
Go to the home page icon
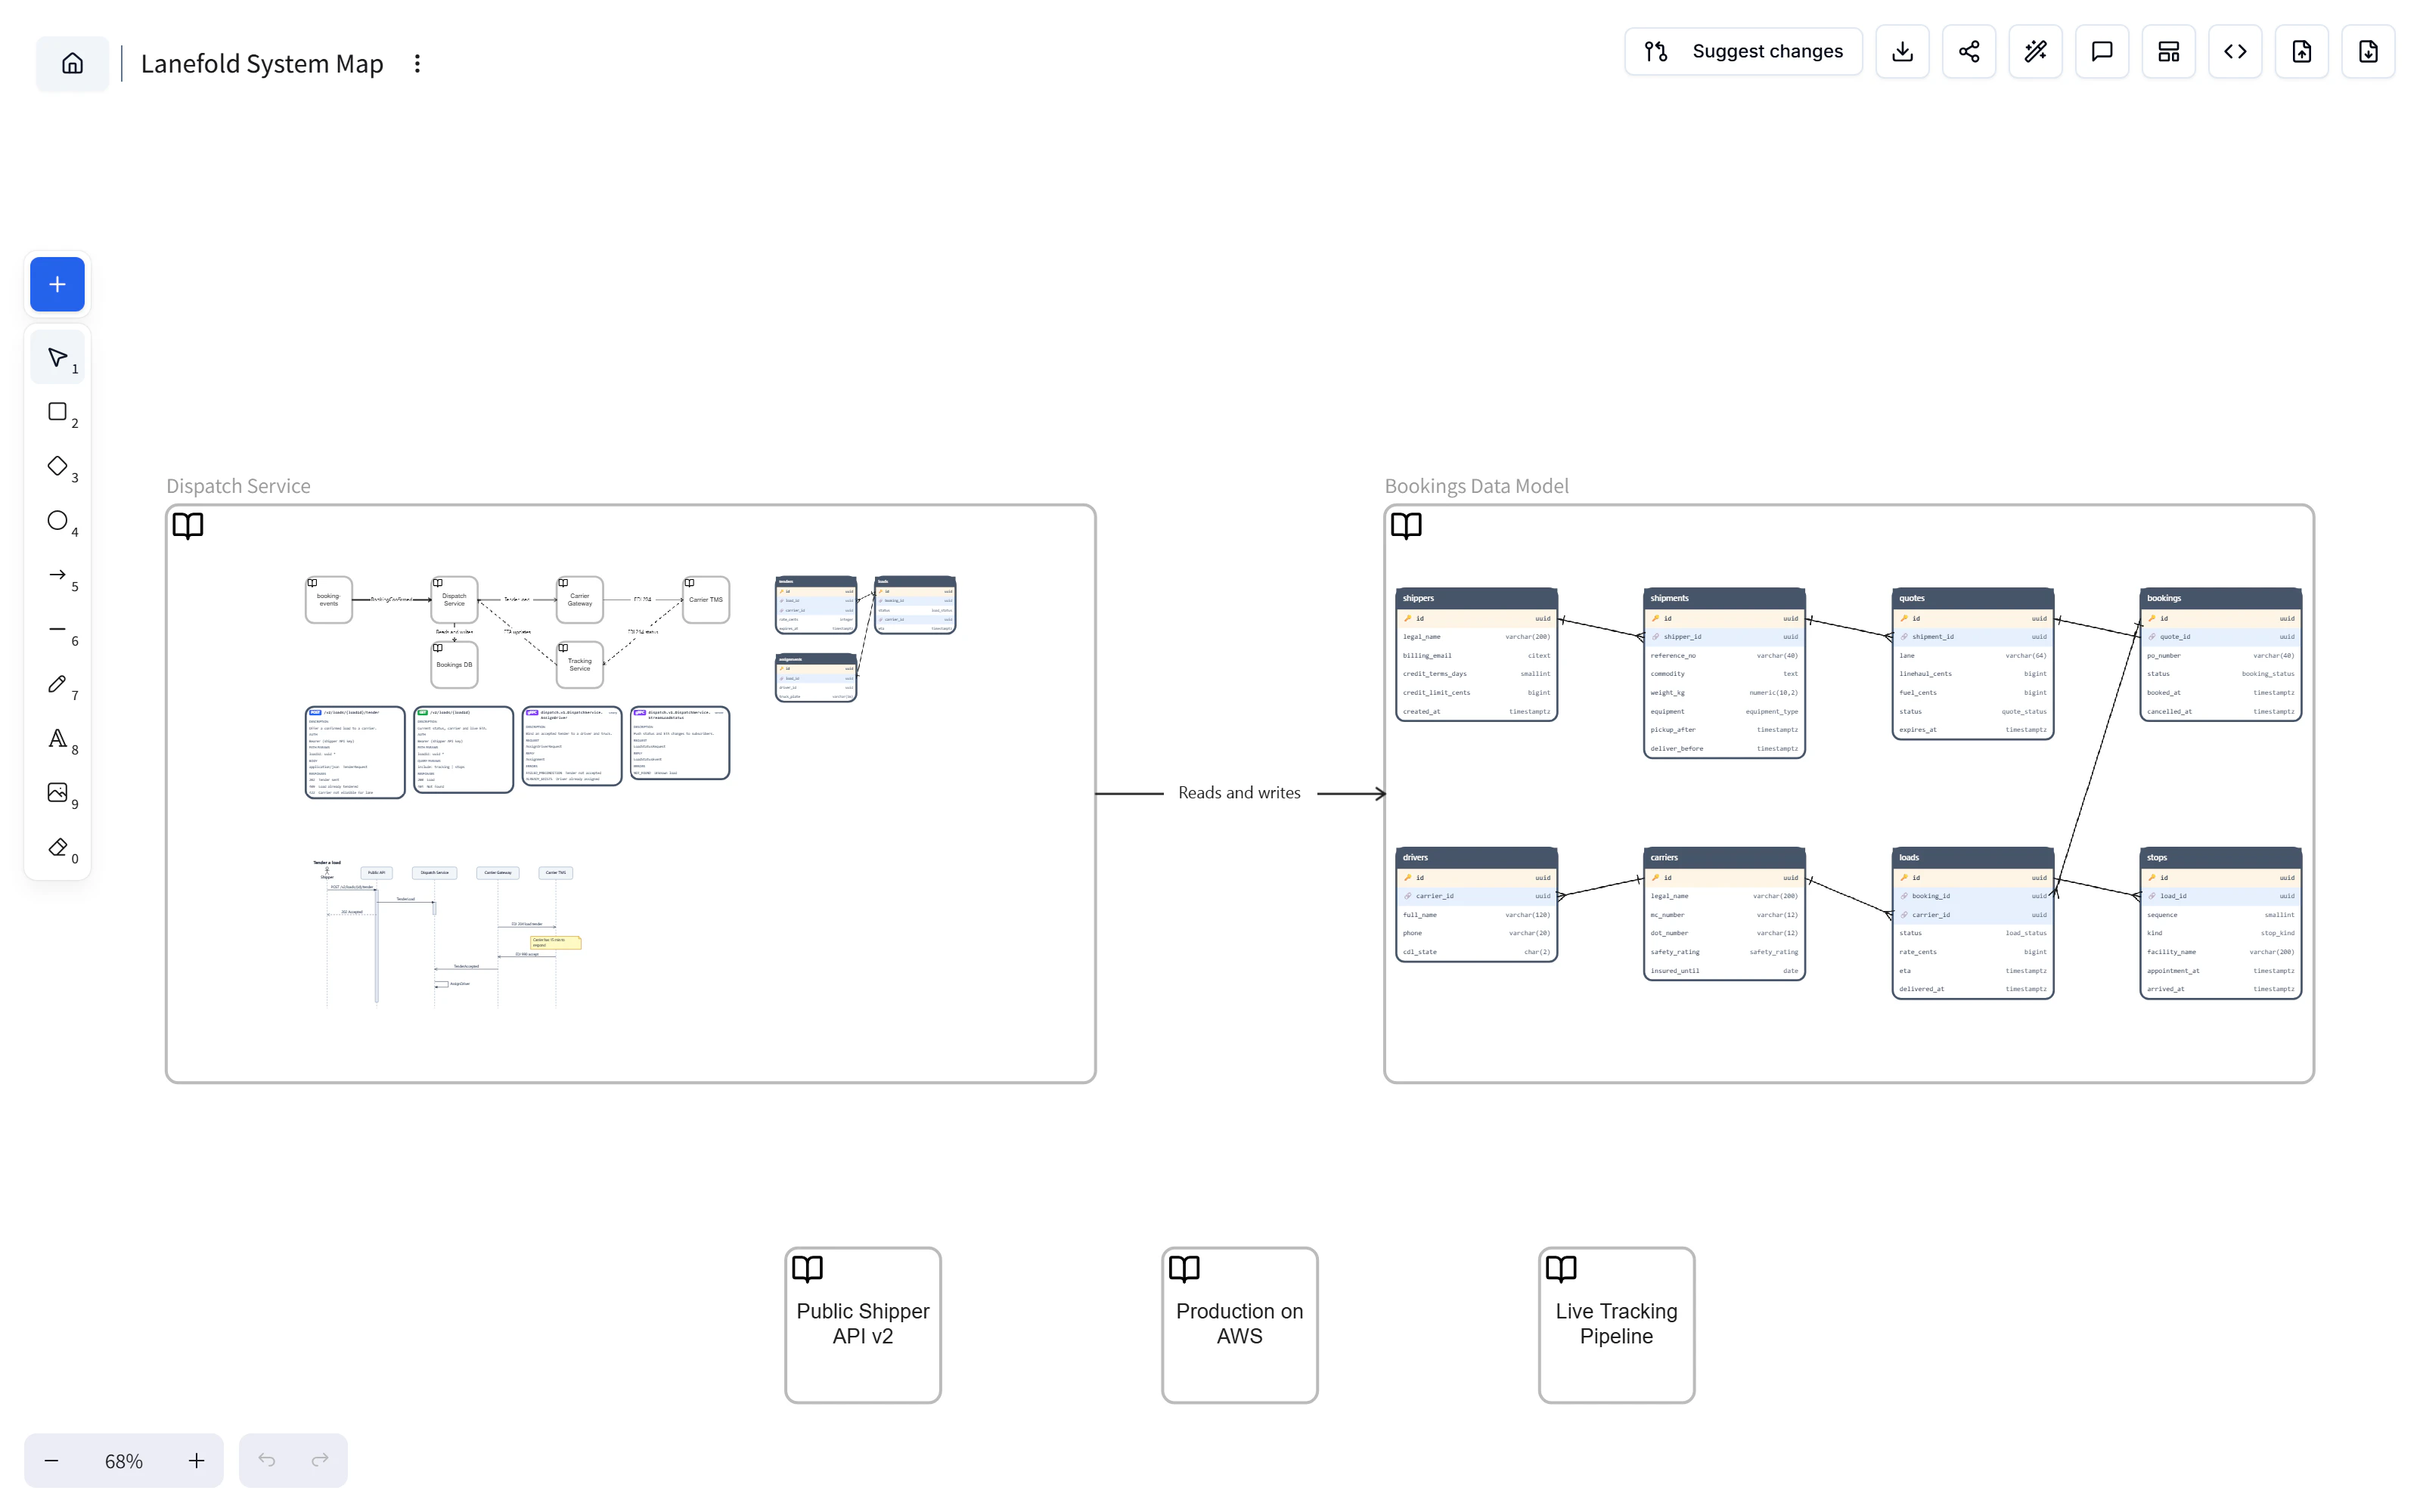coord(72,63)
